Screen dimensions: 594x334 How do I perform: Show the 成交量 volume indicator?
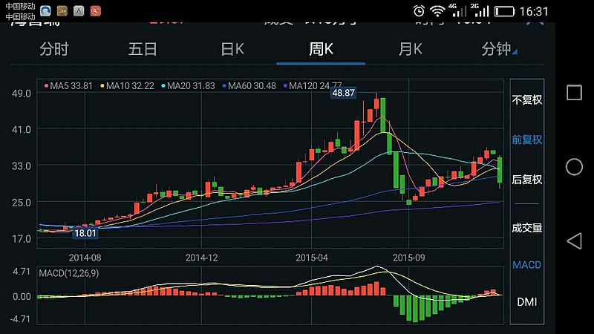[527, 228]
